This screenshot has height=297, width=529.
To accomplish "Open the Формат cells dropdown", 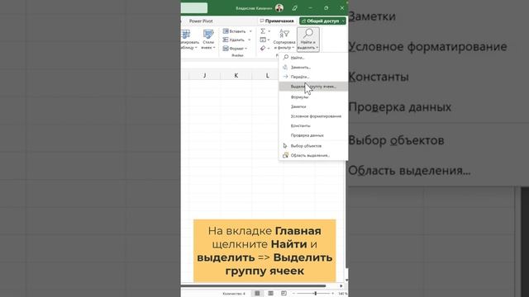I will click(235, 49).
